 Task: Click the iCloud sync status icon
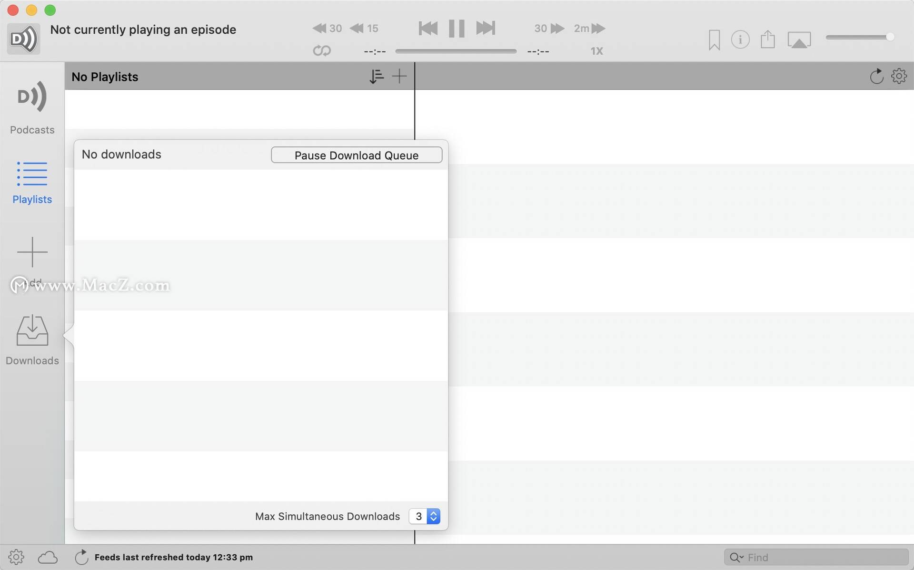pos(49,556)
